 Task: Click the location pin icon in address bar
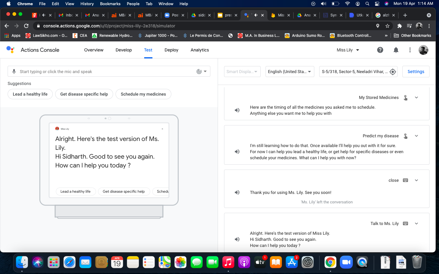pos(378,26)
